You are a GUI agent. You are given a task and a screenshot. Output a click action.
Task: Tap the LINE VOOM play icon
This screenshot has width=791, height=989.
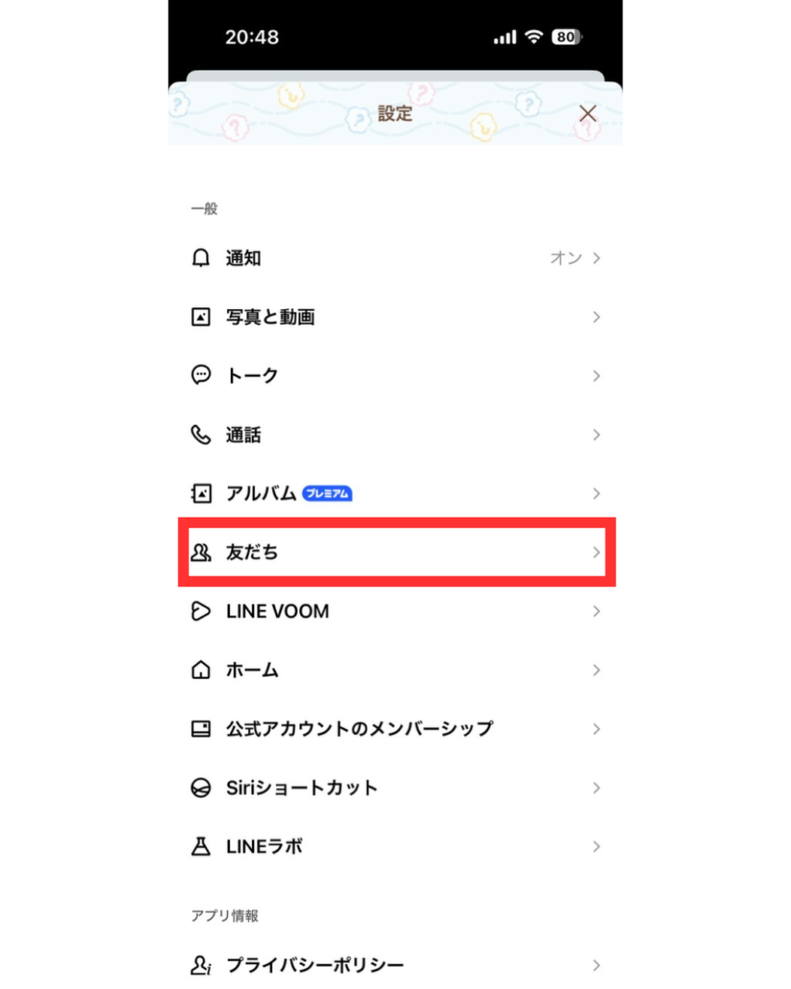click(x=201, y=611)
